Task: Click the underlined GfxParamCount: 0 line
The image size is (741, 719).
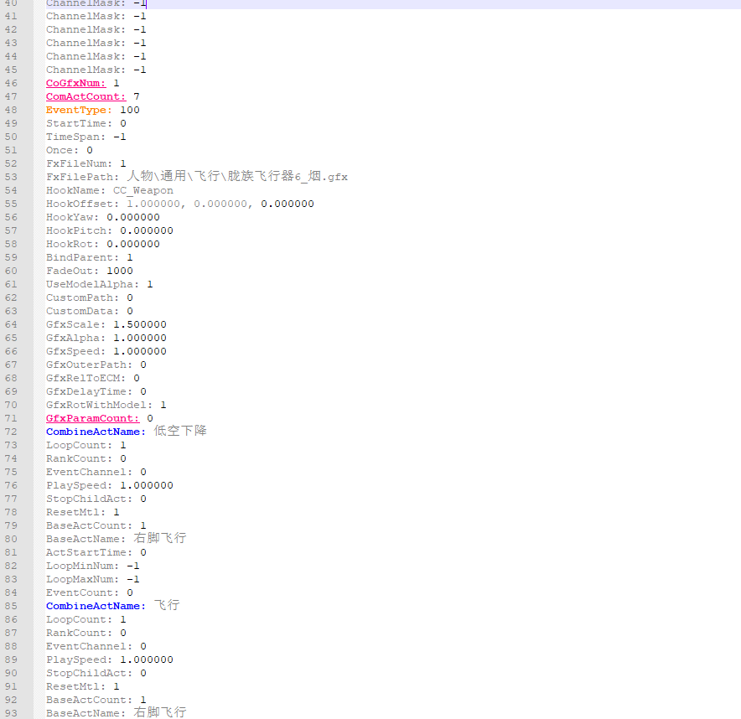Action: pyautogui.click(x=100, y=418)
